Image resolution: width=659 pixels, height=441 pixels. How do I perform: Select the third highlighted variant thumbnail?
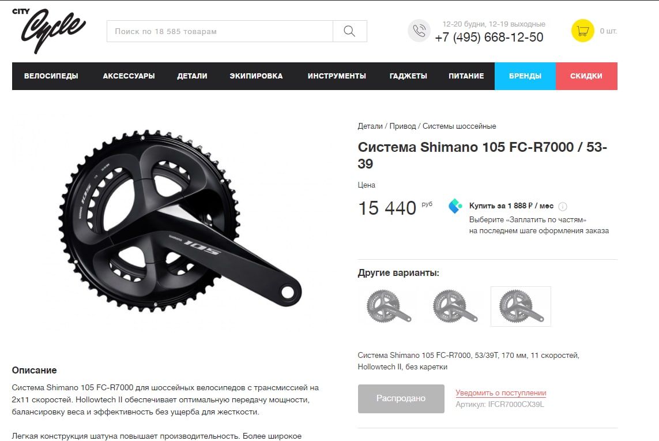pos(521,307)
